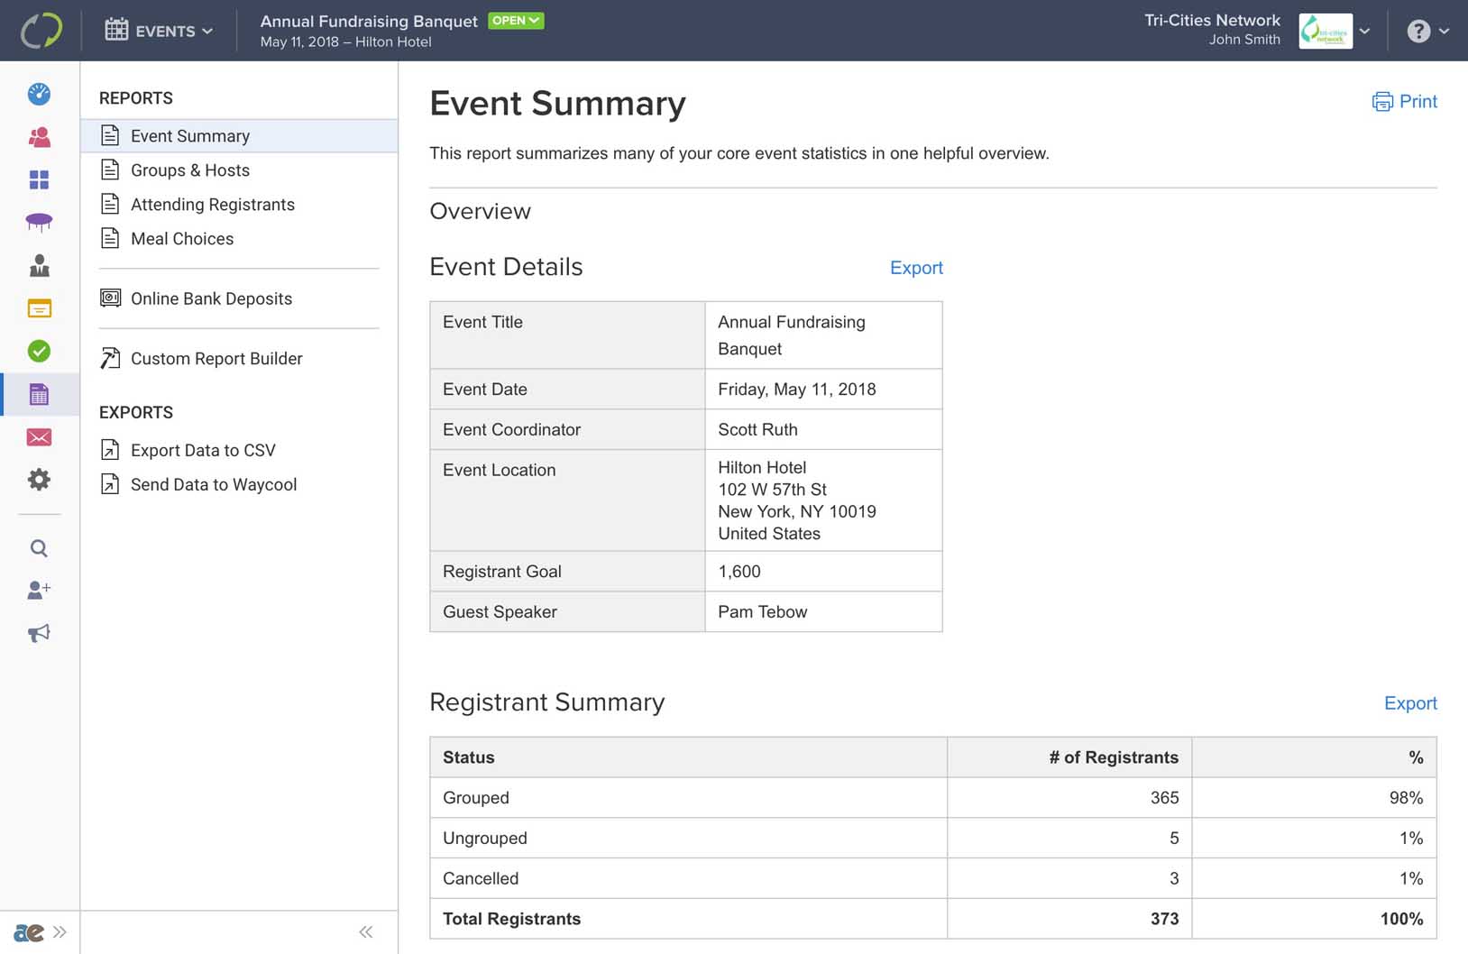This screenshot has width=1468, height=954.
Task: Open the dashboard gauge icon in sidebar
Action: click(39, 94)
